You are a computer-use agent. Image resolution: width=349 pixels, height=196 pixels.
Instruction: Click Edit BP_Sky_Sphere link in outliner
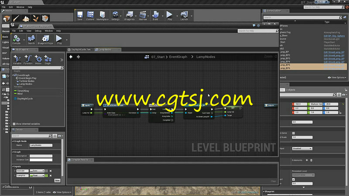(x=334, y=36)
